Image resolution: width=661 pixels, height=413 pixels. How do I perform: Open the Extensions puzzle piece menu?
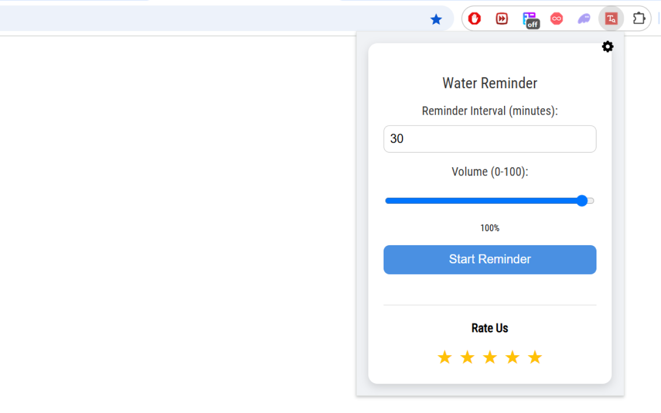[x=639, y=19]
